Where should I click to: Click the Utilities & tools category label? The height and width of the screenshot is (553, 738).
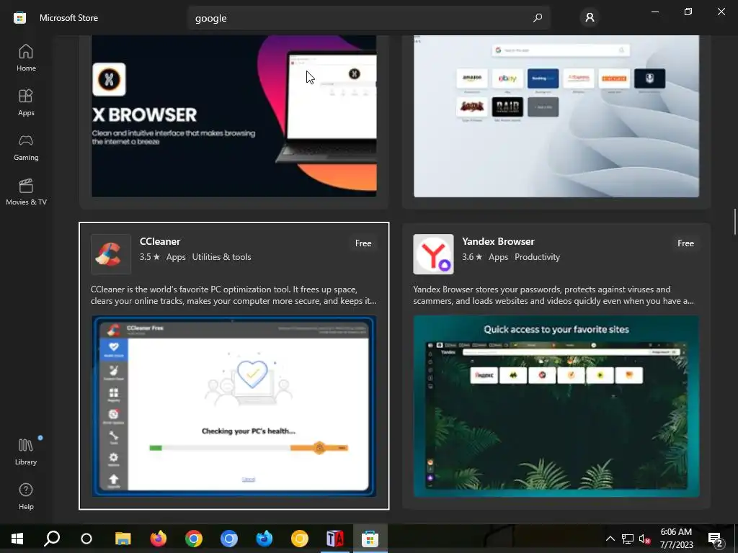[x=221, y=257]
